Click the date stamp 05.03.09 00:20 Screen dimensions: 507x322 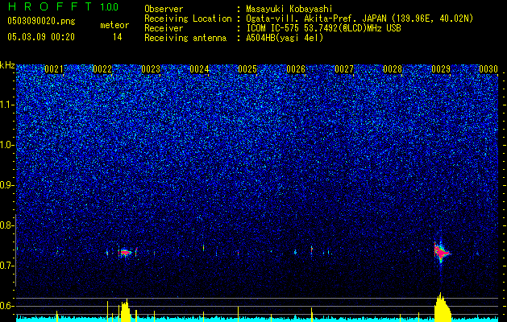(x=41, y=37)
